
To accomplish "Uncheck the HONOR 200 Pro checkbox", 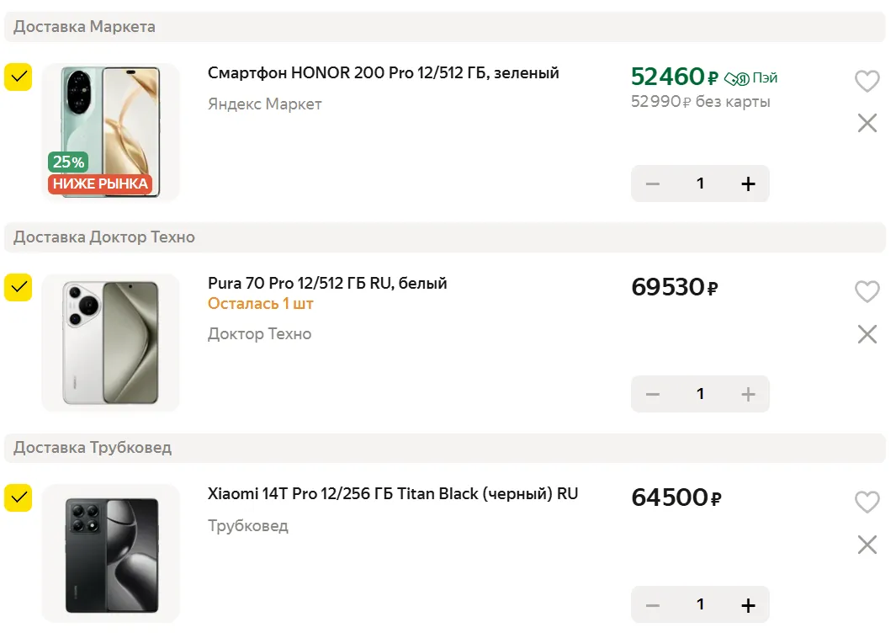I will coord(18,77).
